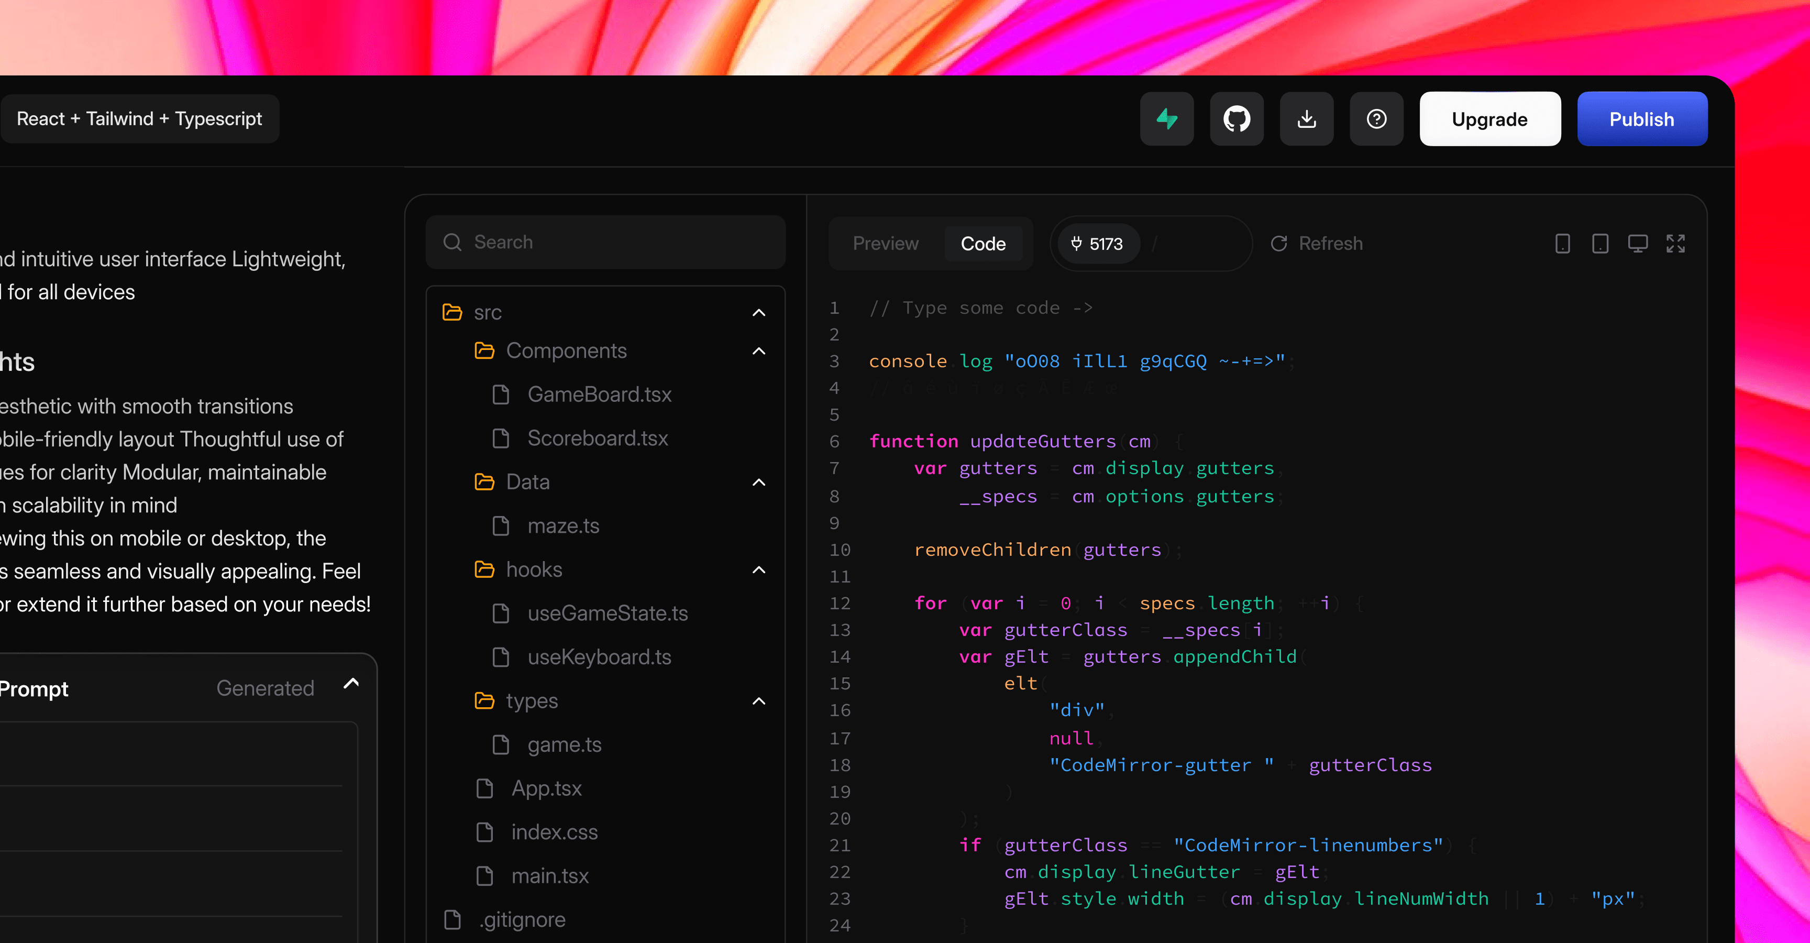1810x943 pixels.
Task: Switch to desktop monitor viewport icon
Action: pos(1638,244)
